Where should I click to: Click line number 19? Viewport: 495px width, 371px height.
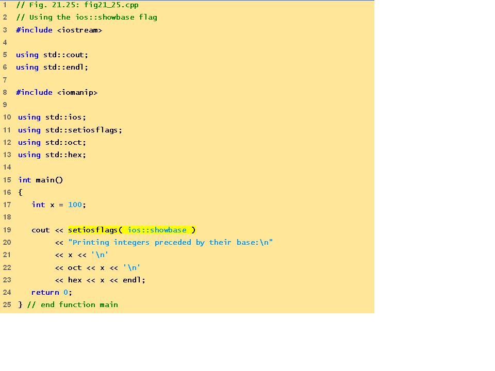[7, 230]
